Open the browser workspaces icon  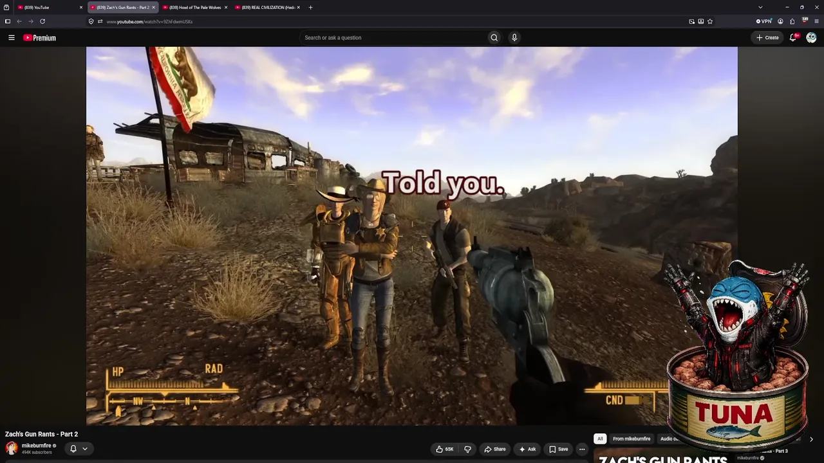point(6,8)
